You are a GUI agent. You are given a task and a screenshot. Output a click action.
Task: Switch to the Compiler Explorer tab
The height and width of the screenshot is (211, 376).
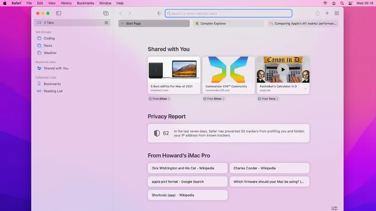coord(228,24)
